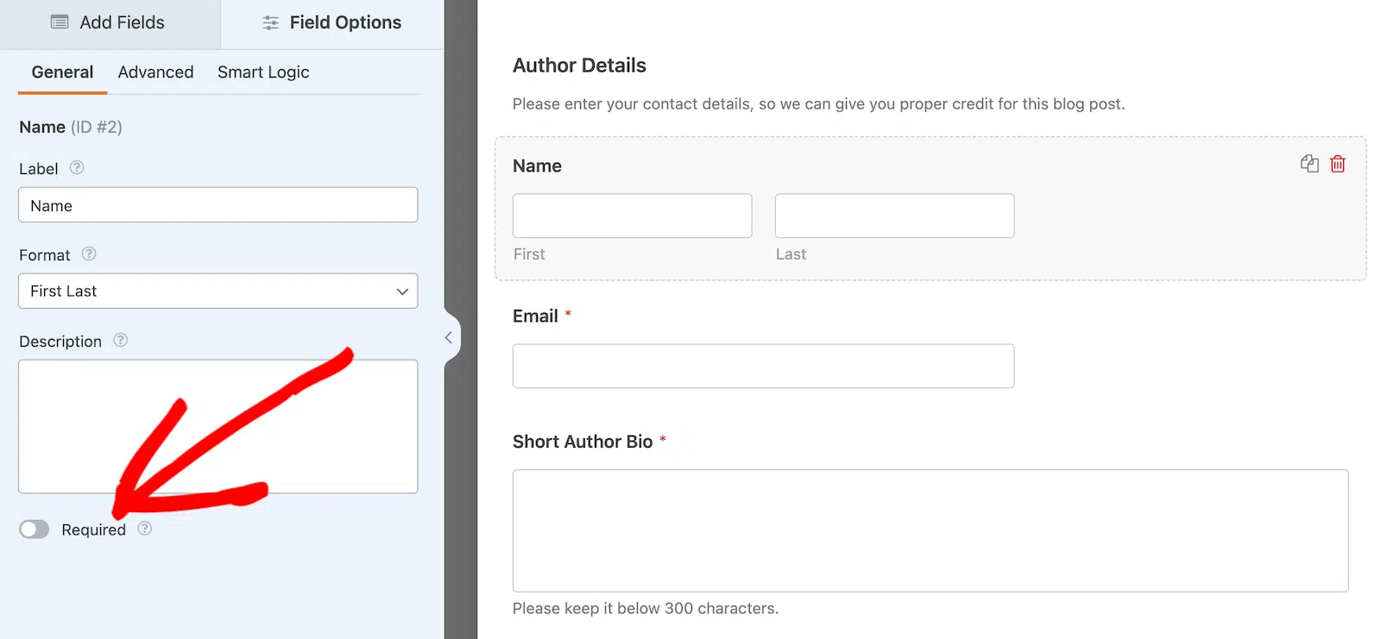Click the Last name input in preview
The image size is (1381, 639).
[x=895, y=216]
